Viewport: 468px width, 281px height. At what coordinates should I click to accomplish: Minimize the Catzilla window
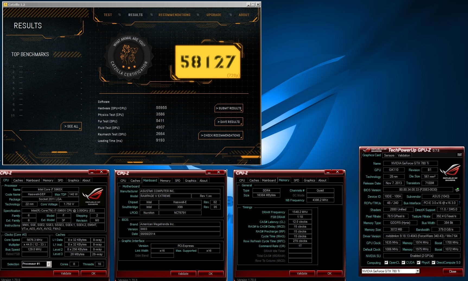[249, 5]
